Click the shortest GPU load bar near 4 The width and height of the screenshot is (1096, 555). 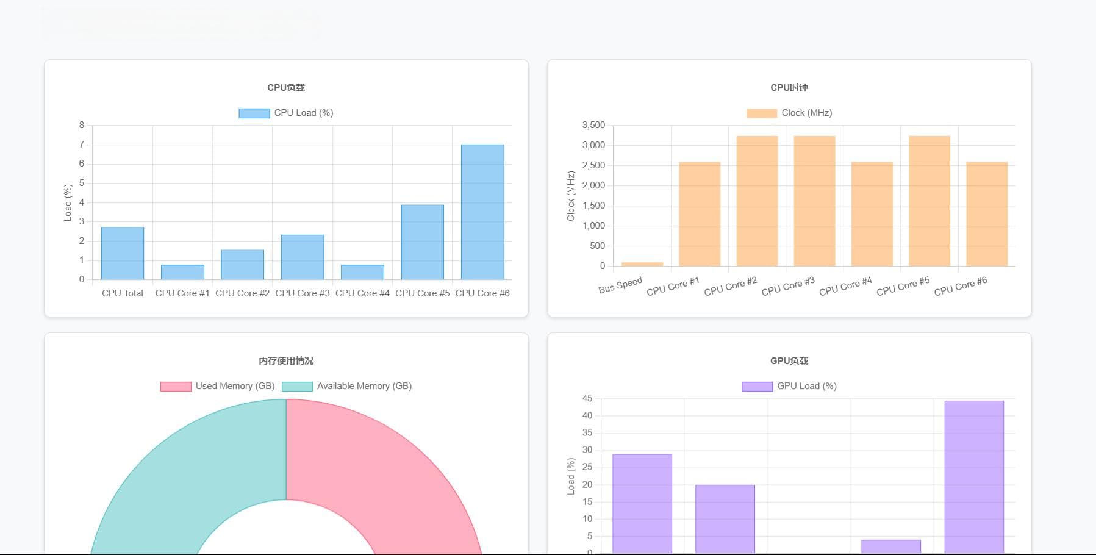[x=891, y=546]
